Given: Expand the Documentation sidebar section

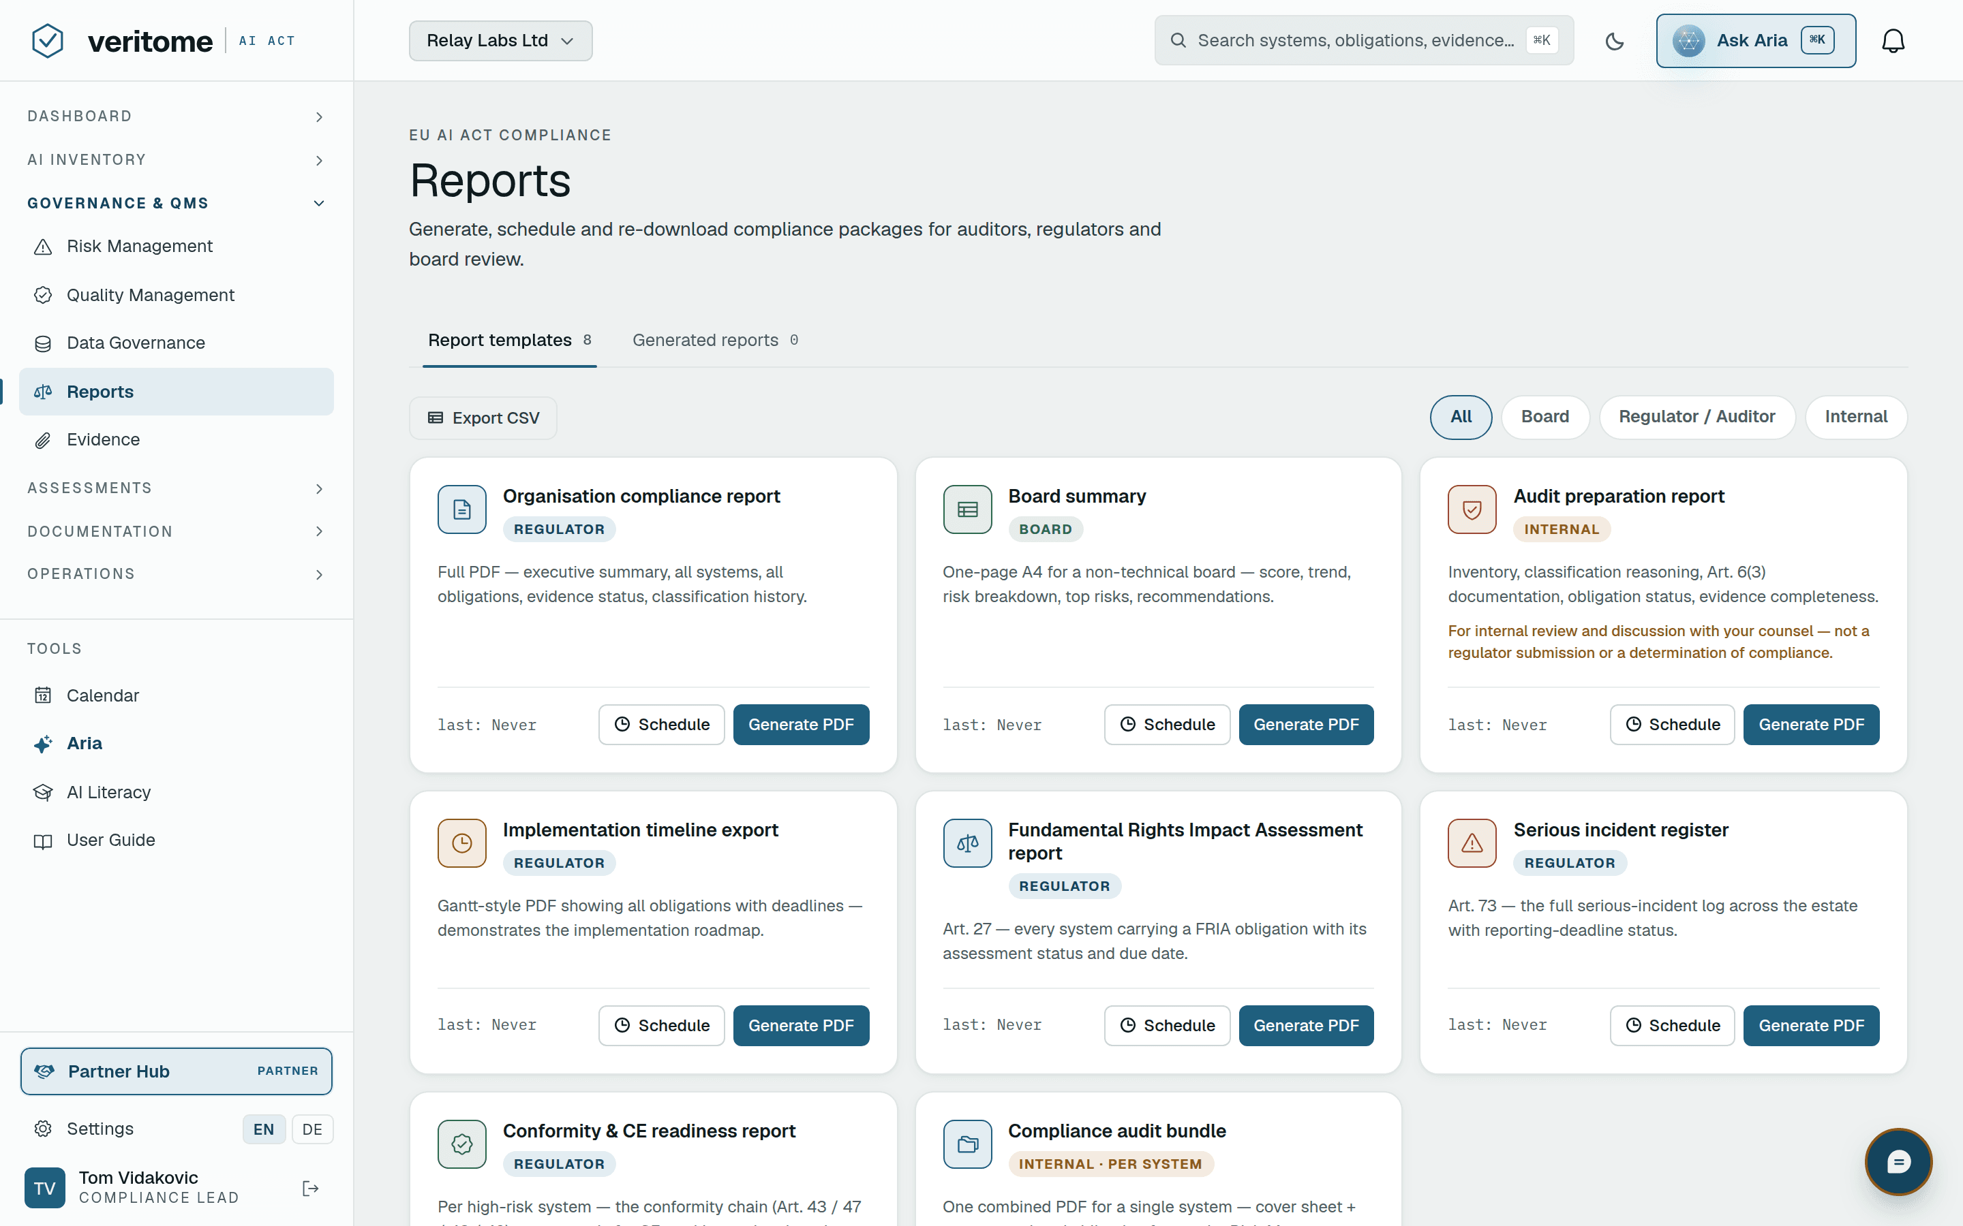Looking at the screenshot, I should click(x=176, y=531).
